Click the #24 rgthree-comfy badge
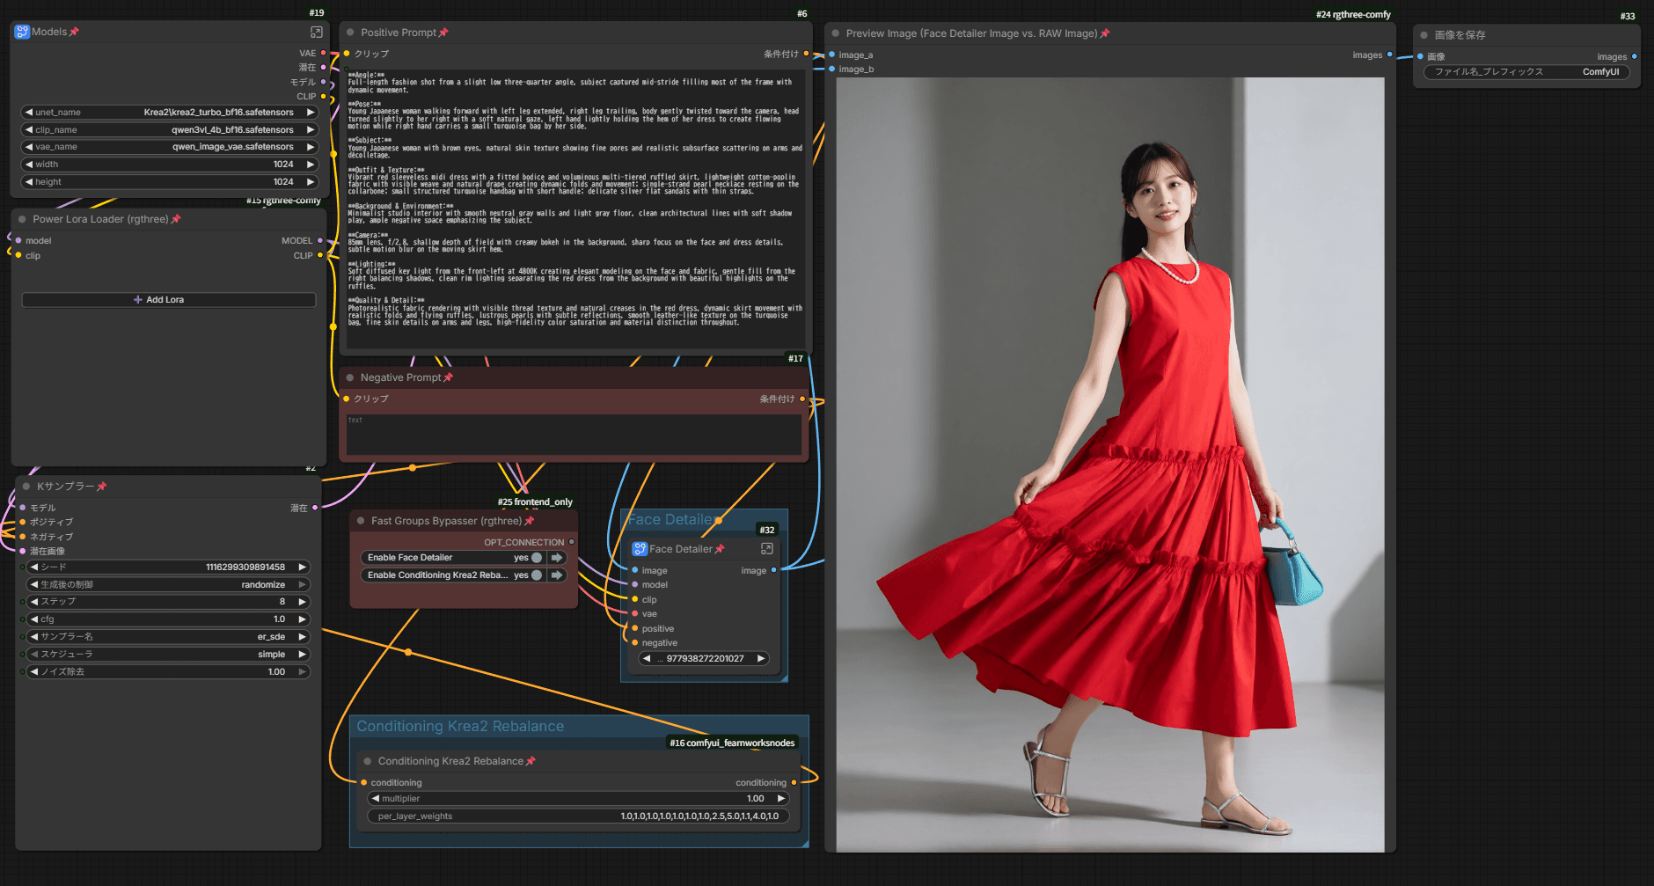The width and height of the screenshot is (1654, 886). [1353, 14]
